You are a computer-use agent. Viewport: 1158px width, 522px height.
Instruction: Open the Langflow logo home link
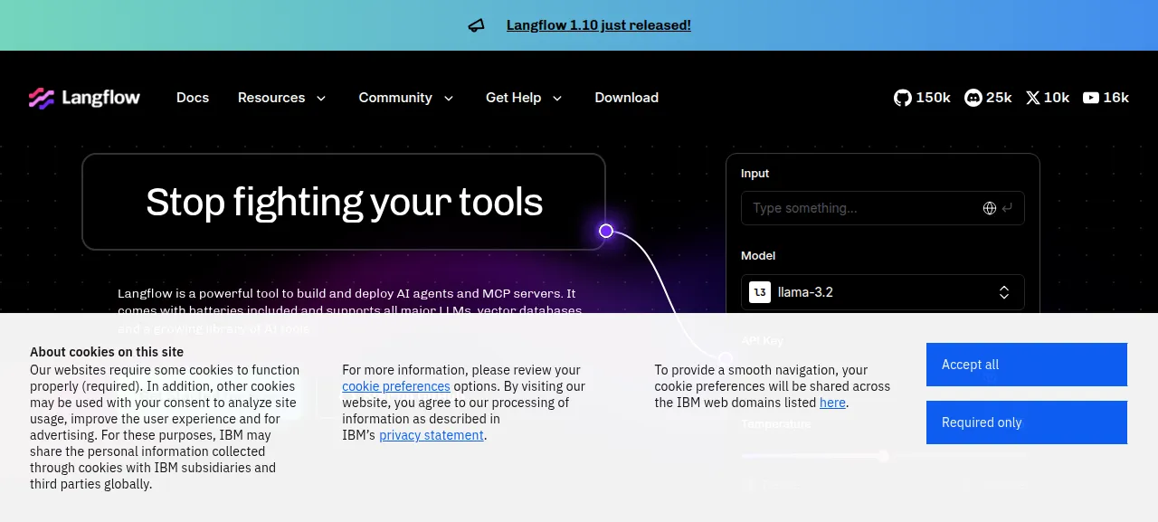[x=84, y=98]
